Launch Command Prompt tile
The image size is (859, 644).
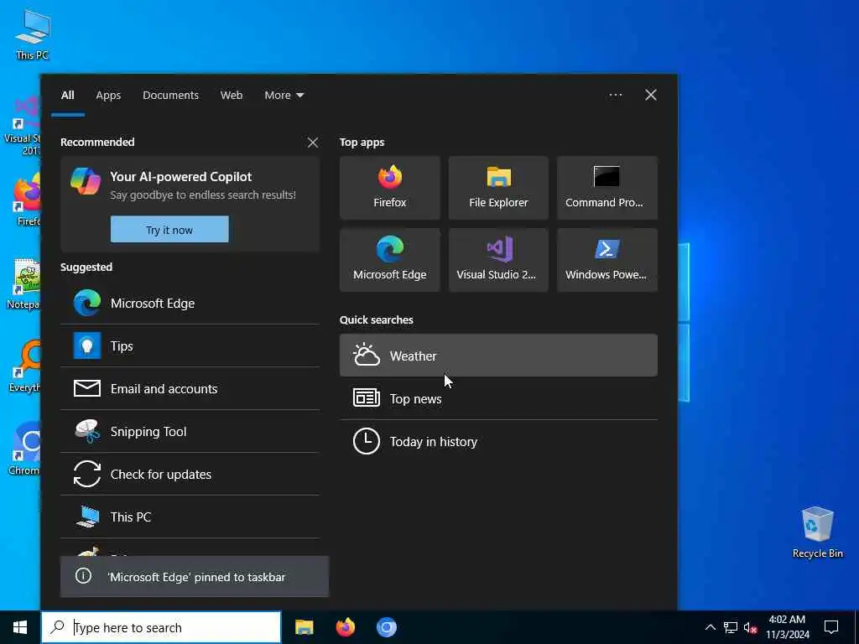click(x=607, y=187)
